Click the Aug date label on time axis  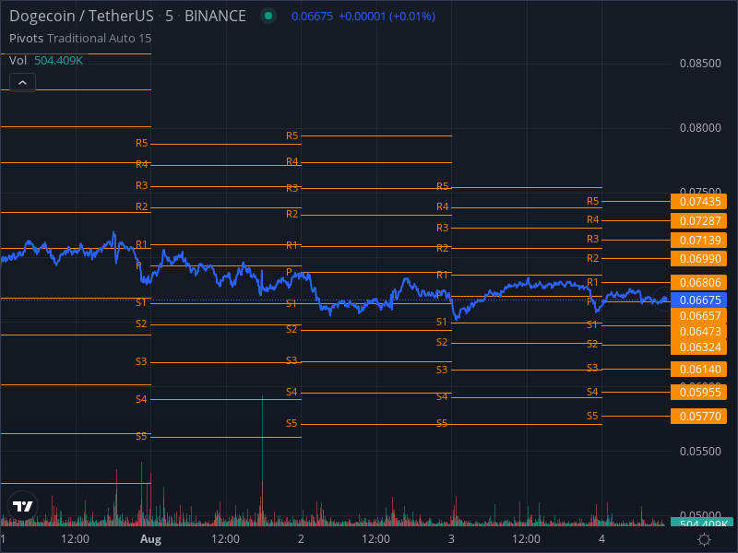[x=150, y=539]
